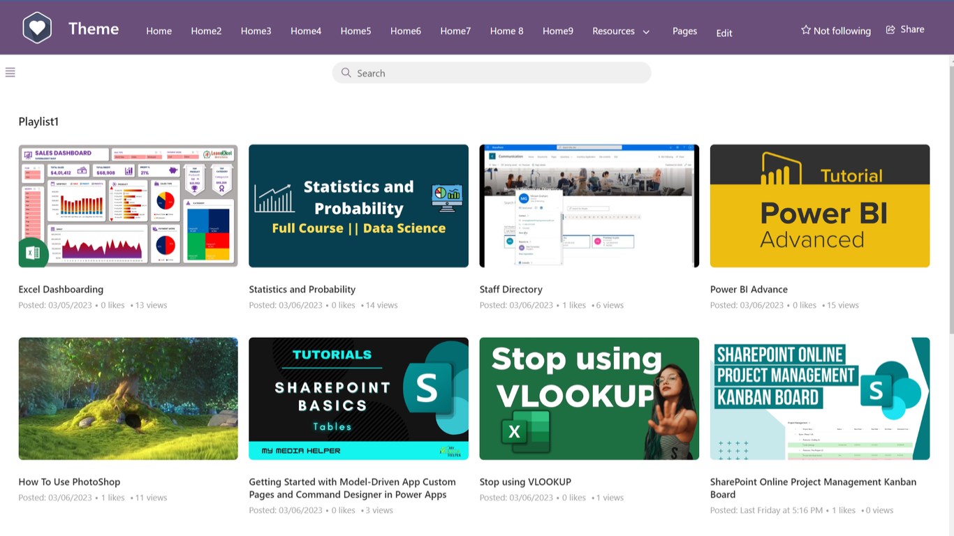954x536 pixels.
Task: Open Statistics and Probability thumbnail
Action: 358,206
